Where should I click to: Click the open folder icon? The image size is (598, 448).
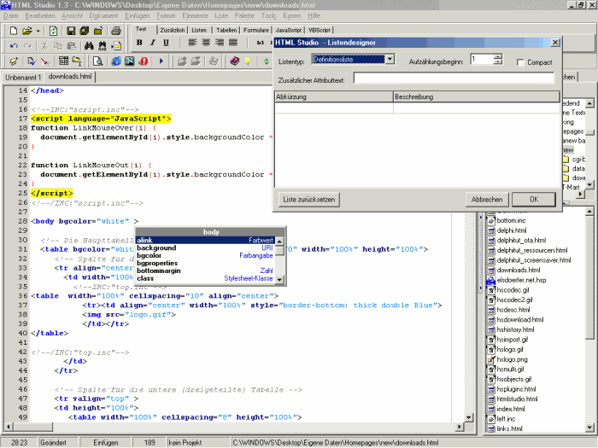tap(26, 31)
